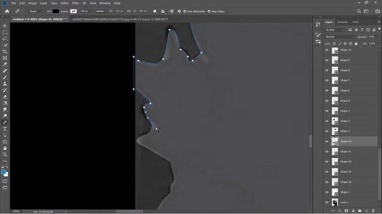Image resolution: width=382 pixels, height=214 pixels.
Task: Hide the Shape 42 layer
Action: 326,141
